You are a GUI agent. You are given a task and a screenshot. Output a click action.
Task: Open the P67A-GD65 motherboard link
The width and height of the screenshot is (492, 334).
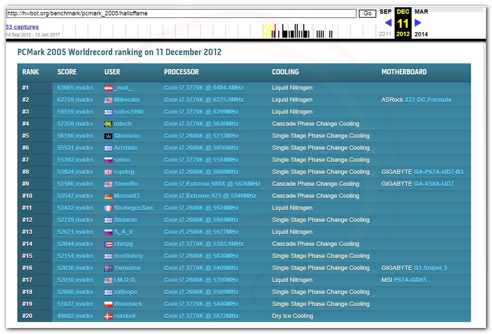(410, 280)
